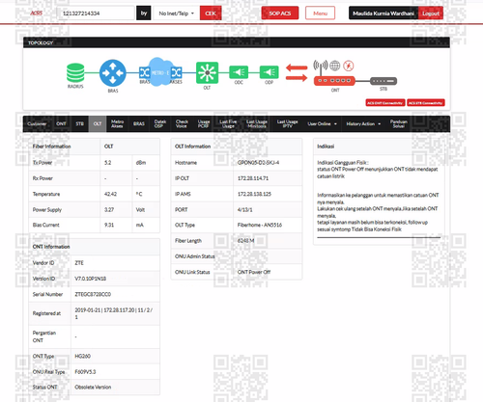Click the blue switch icon labeled AKSES

(177, 73)
